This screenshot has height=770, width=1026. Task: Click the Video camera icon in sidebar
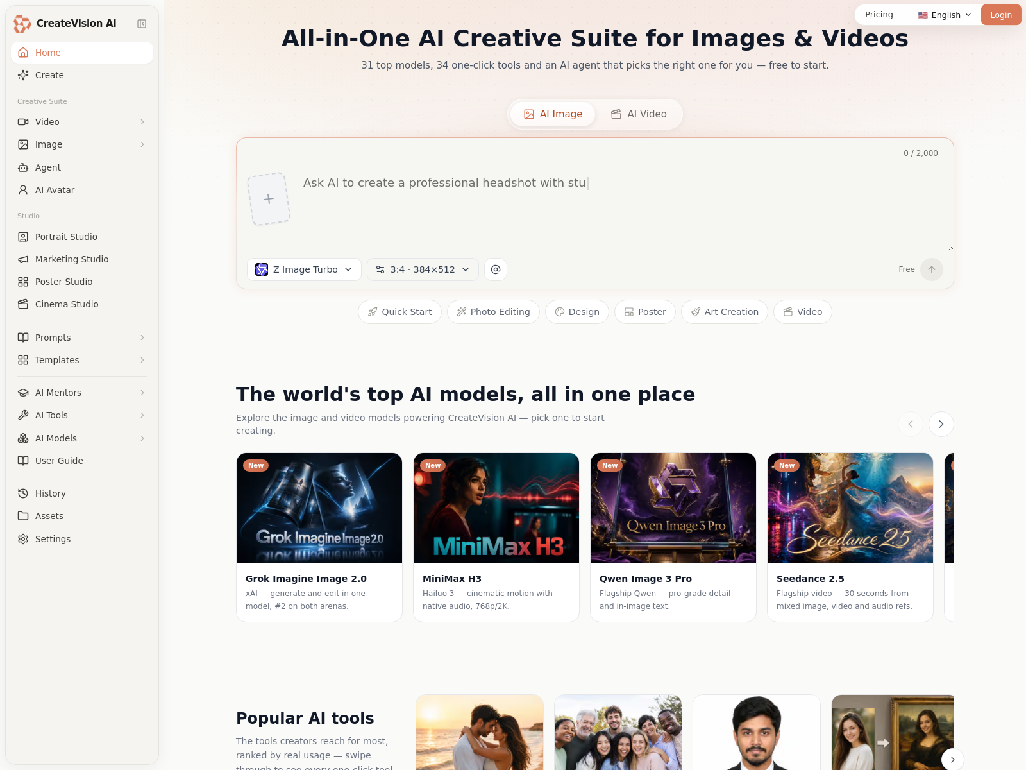tap(23, 122)
